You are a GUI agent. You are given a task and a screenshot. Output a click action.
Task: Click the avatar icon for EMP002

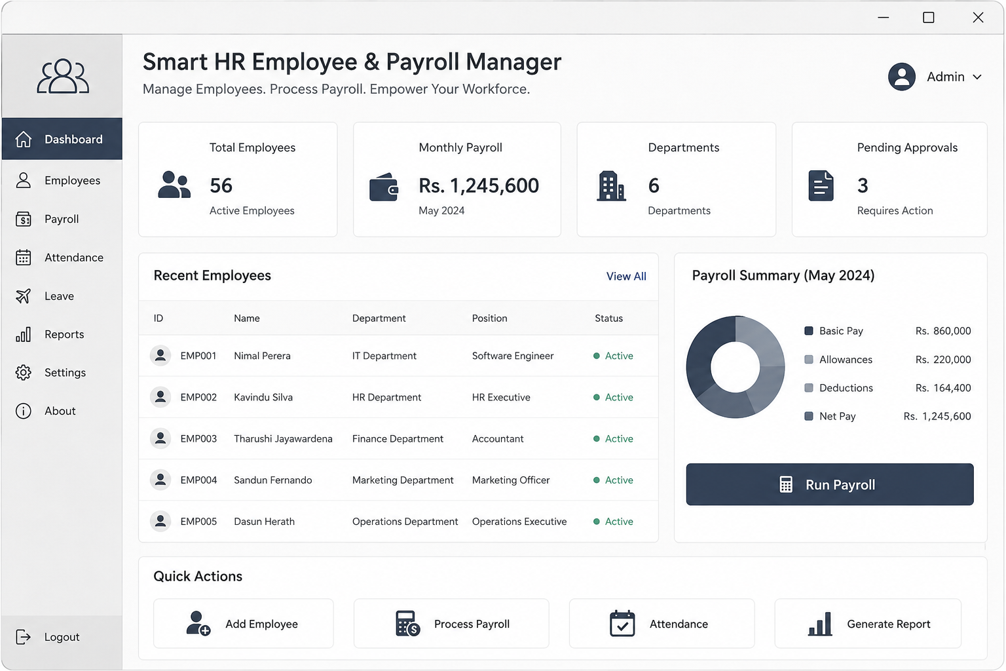pyautogui.click(x=160, y=396)
